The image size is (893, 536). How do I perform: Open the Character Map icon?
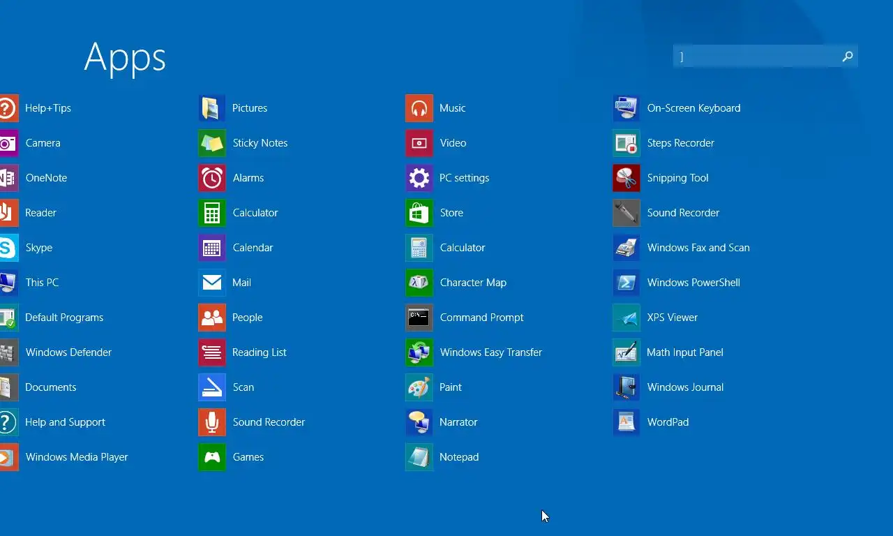(419, 283)
